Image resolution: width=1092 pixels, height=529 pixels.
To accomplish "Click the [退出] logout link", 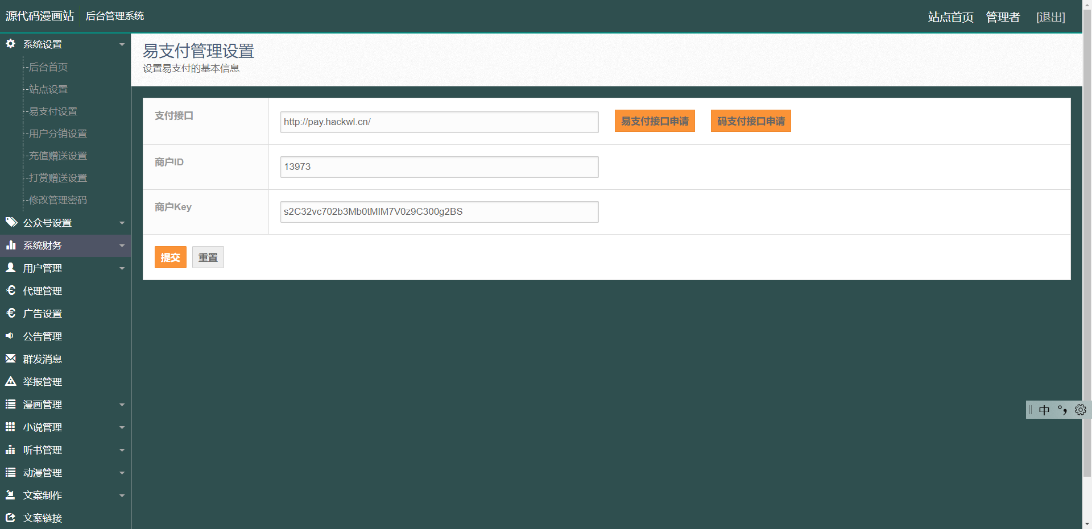I will click(x=1050, y=17).
